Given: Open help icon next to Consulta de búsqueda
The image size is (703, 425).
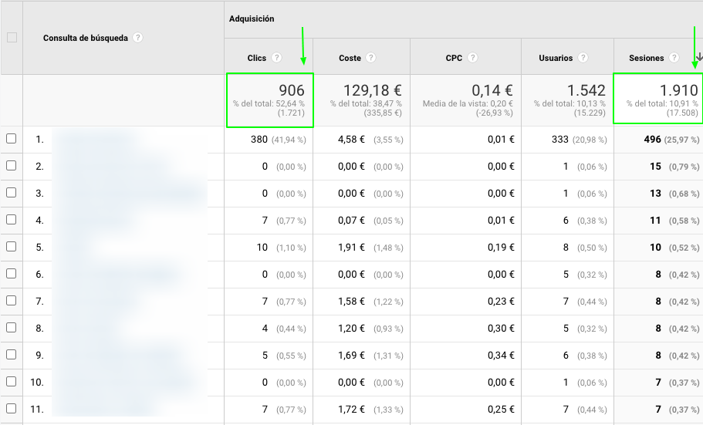Looking at the screenshot, I should pos(138,38).
